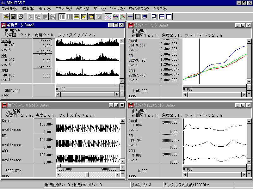Click the monitor display toolbar icon
Viewport: 253px width, 189px height.
tap(145, 16)
